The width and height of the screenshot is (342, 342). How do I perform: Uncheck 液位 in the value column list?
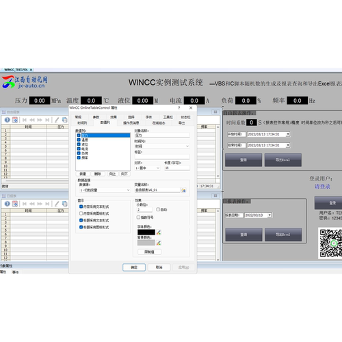(x=79, y=144)
